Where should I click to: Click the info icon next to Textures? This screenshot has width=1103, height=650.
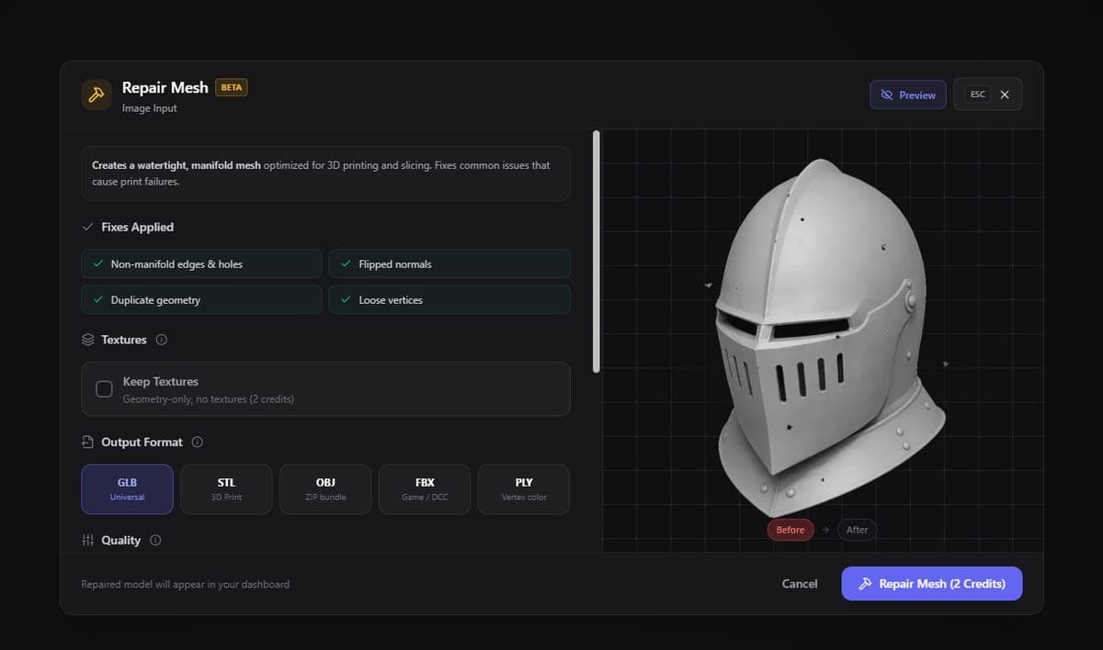162,340
